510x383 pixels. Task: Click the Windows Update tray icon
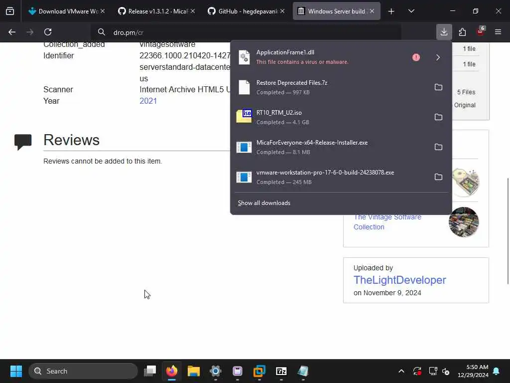[x=417, y=371]
